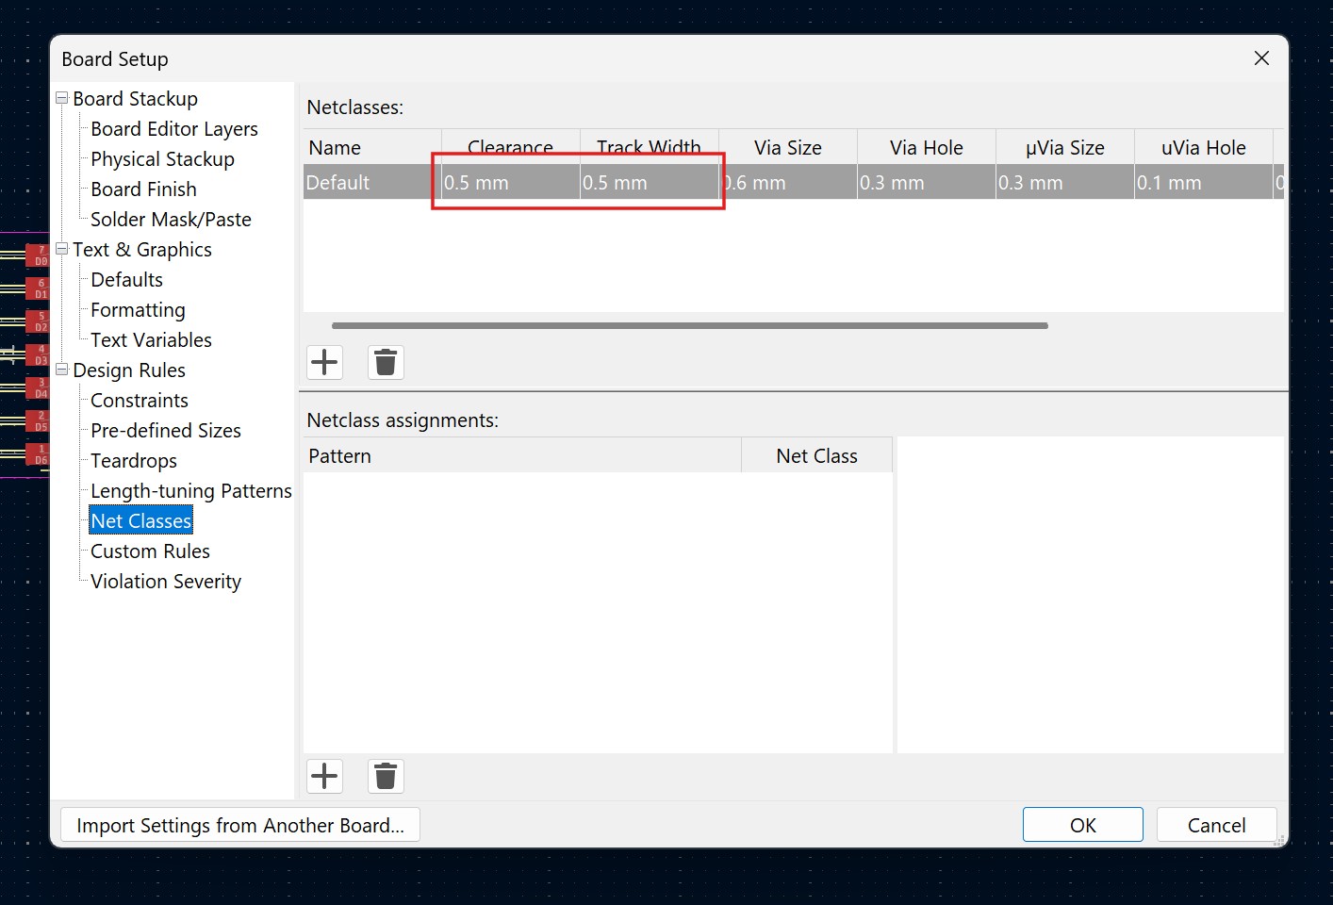This screenshot has width=1333, height=905.
Task: Click the uVia Hole column header
Action: 1204,147
